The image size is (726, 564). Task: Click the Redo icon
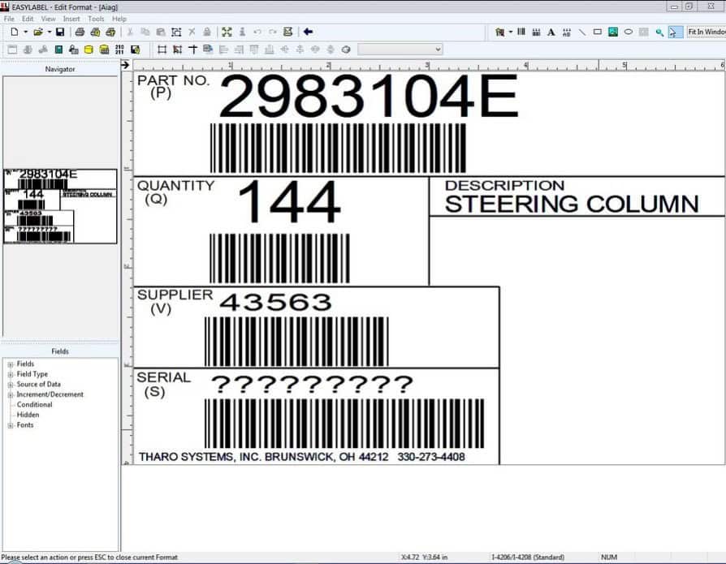pyautogui.click(x=273, y=32)
